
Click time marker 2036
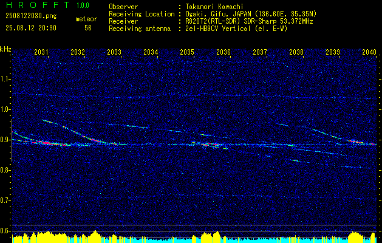(223, 52)
